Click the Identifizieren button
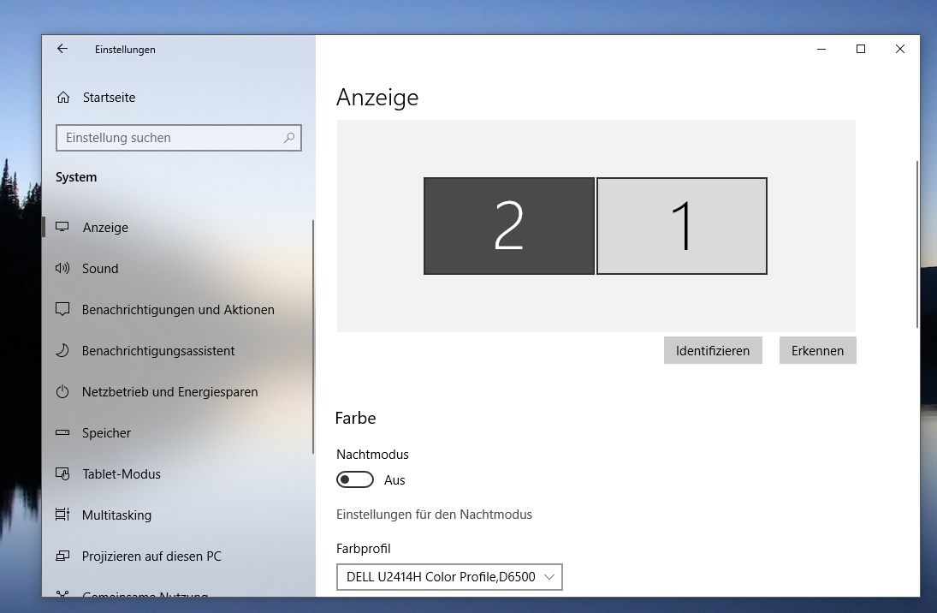This screenshot has height=613, width=937. pos(713,350)
